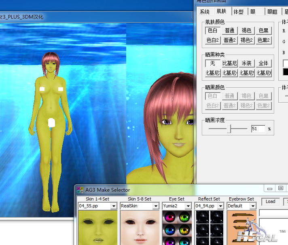Screen dimensions: 288x245
Task: Open the 系统 tab
Action: (x=205, y=12)
